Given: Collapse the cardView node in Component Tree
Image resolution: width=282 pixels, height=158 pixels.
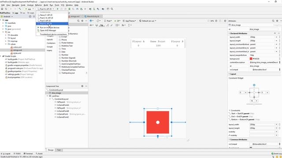Looking at the screenshot, I should [x=48, y=96].
